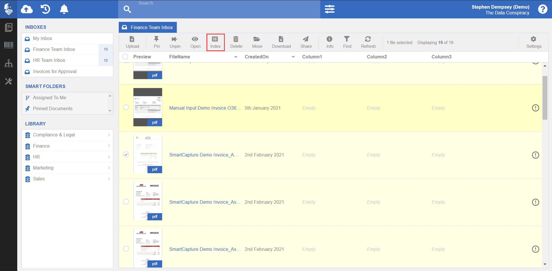Sort by FileName using its arrow
Image resolution: width=552 pixels, height=271 pixels.
[236, 57]
